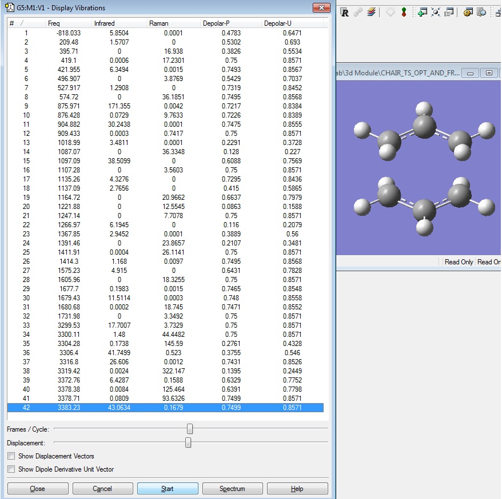Image resolution: width=502 pixels, height=499 pixels.
Task: Click the Start animation button
Action: pos(168,489)
